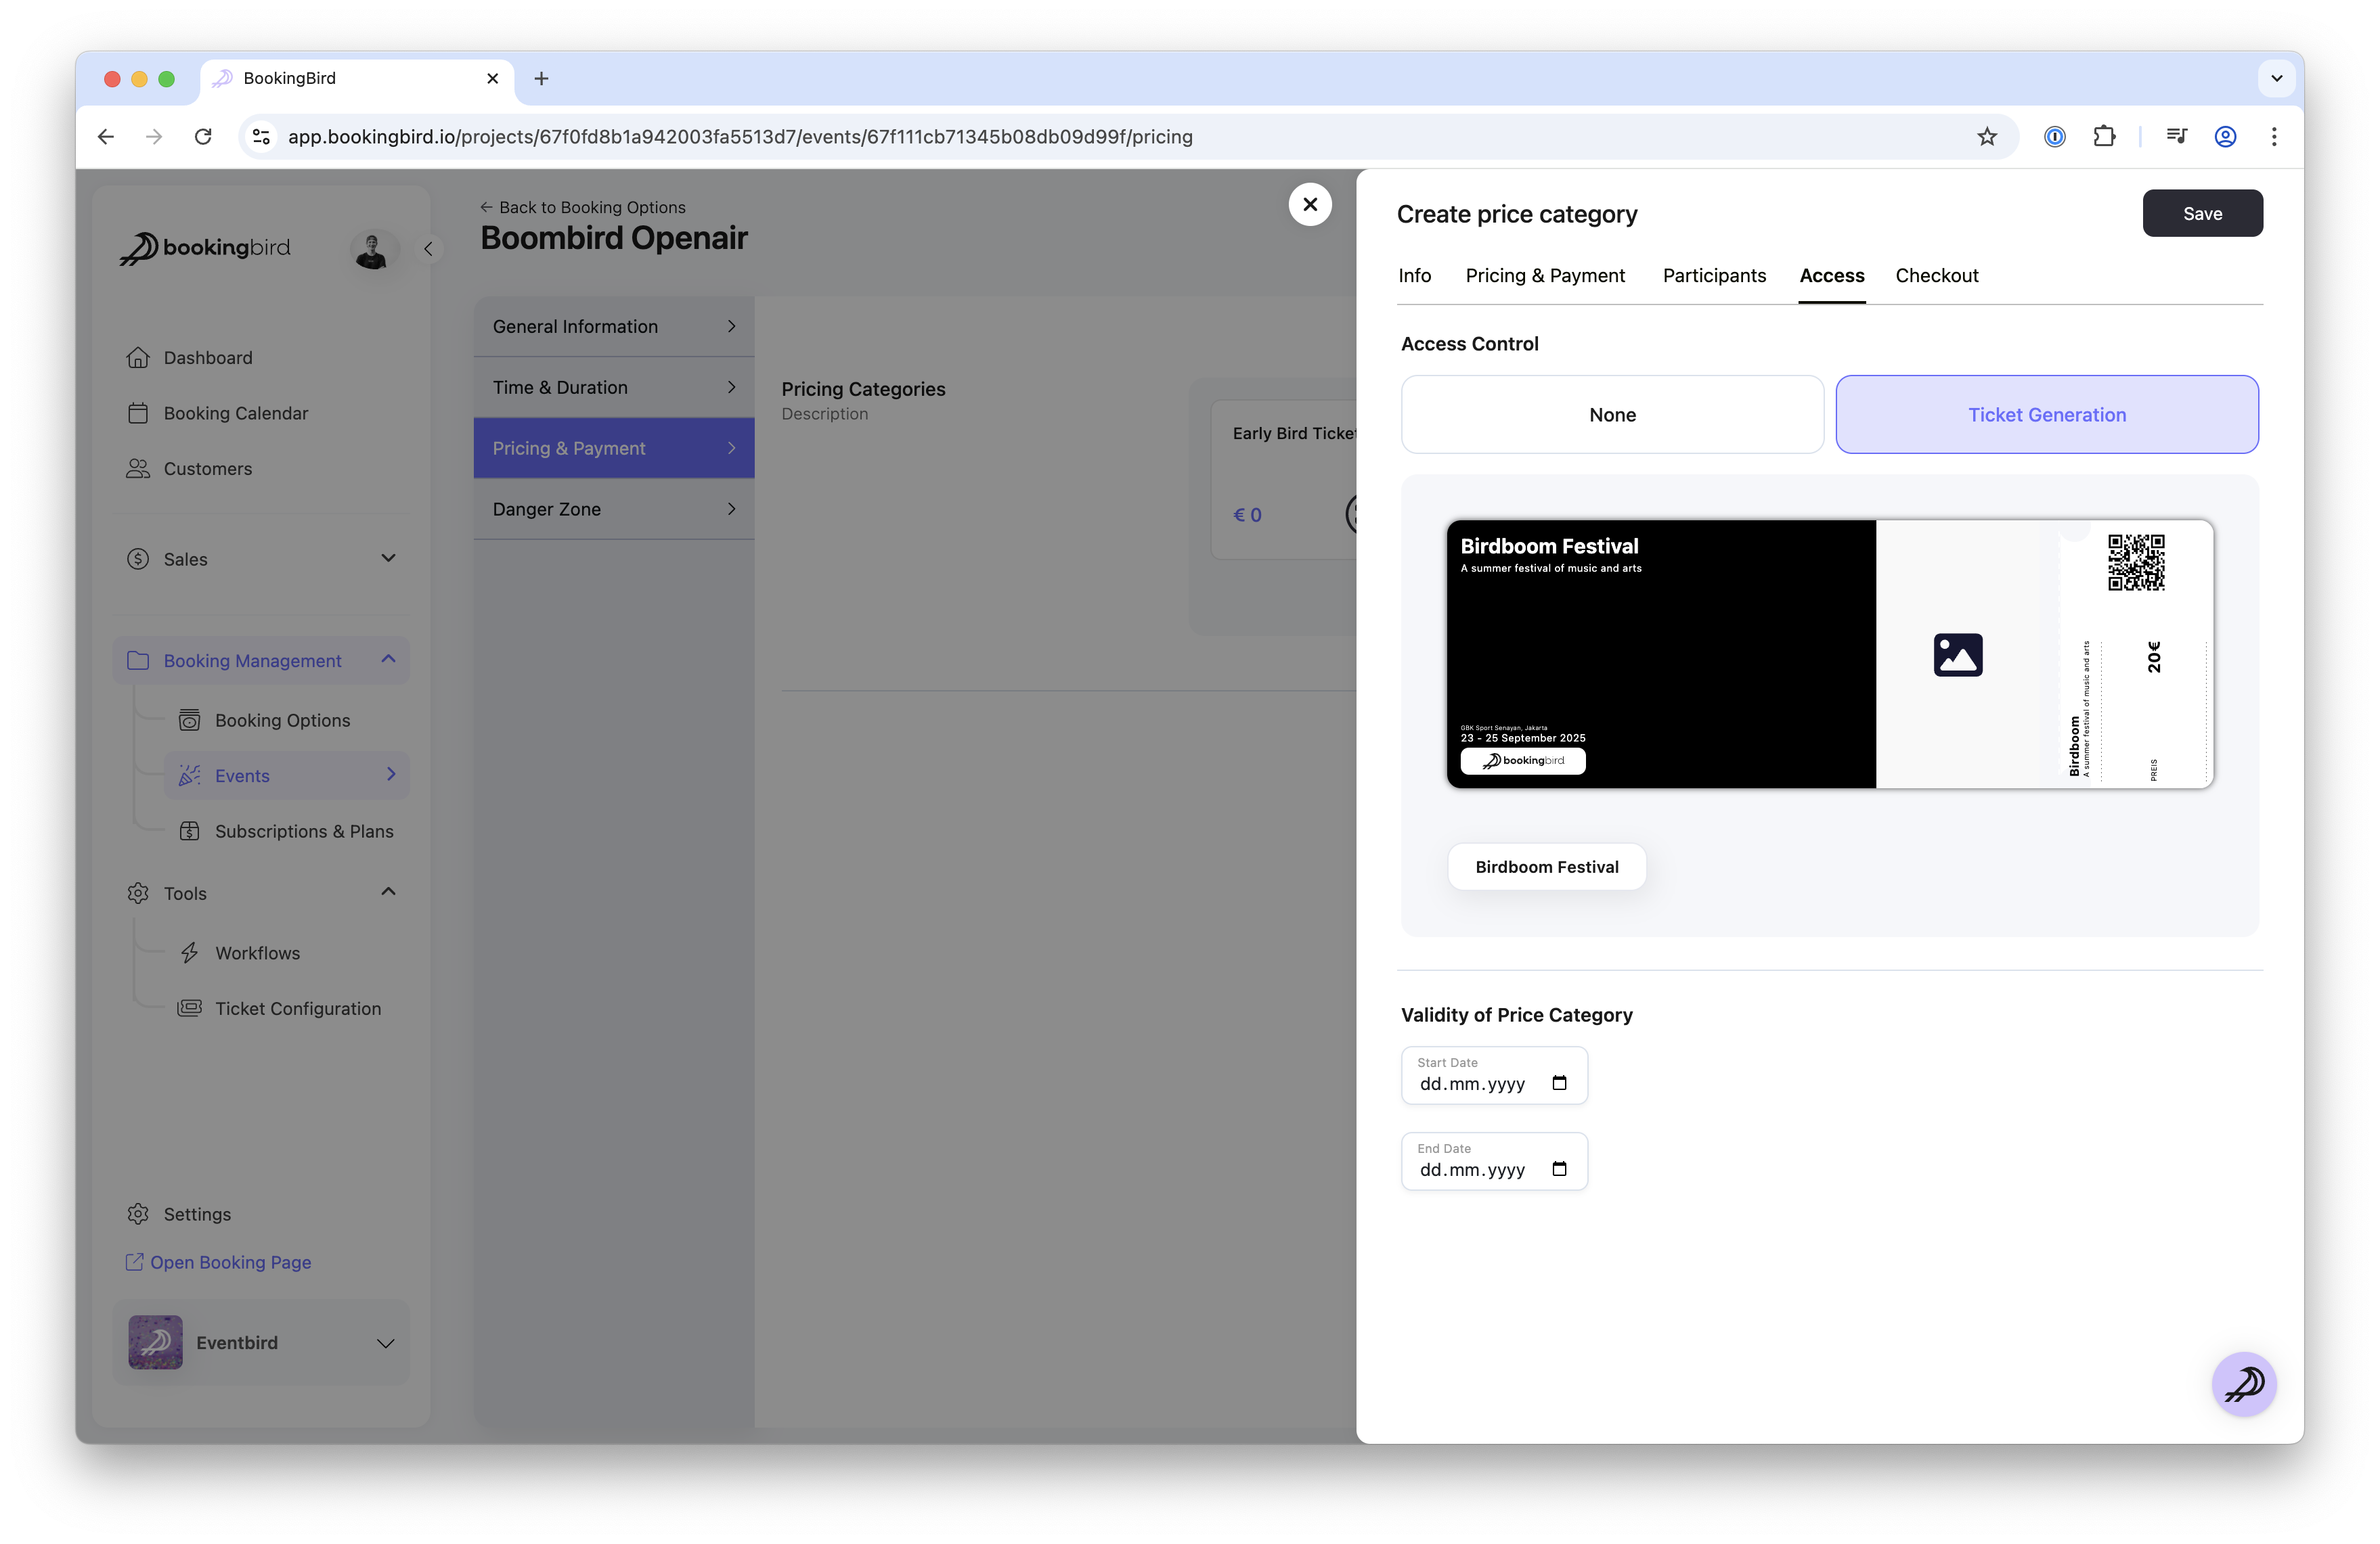Follow the Open Booking Page link

click(230, 1262)
